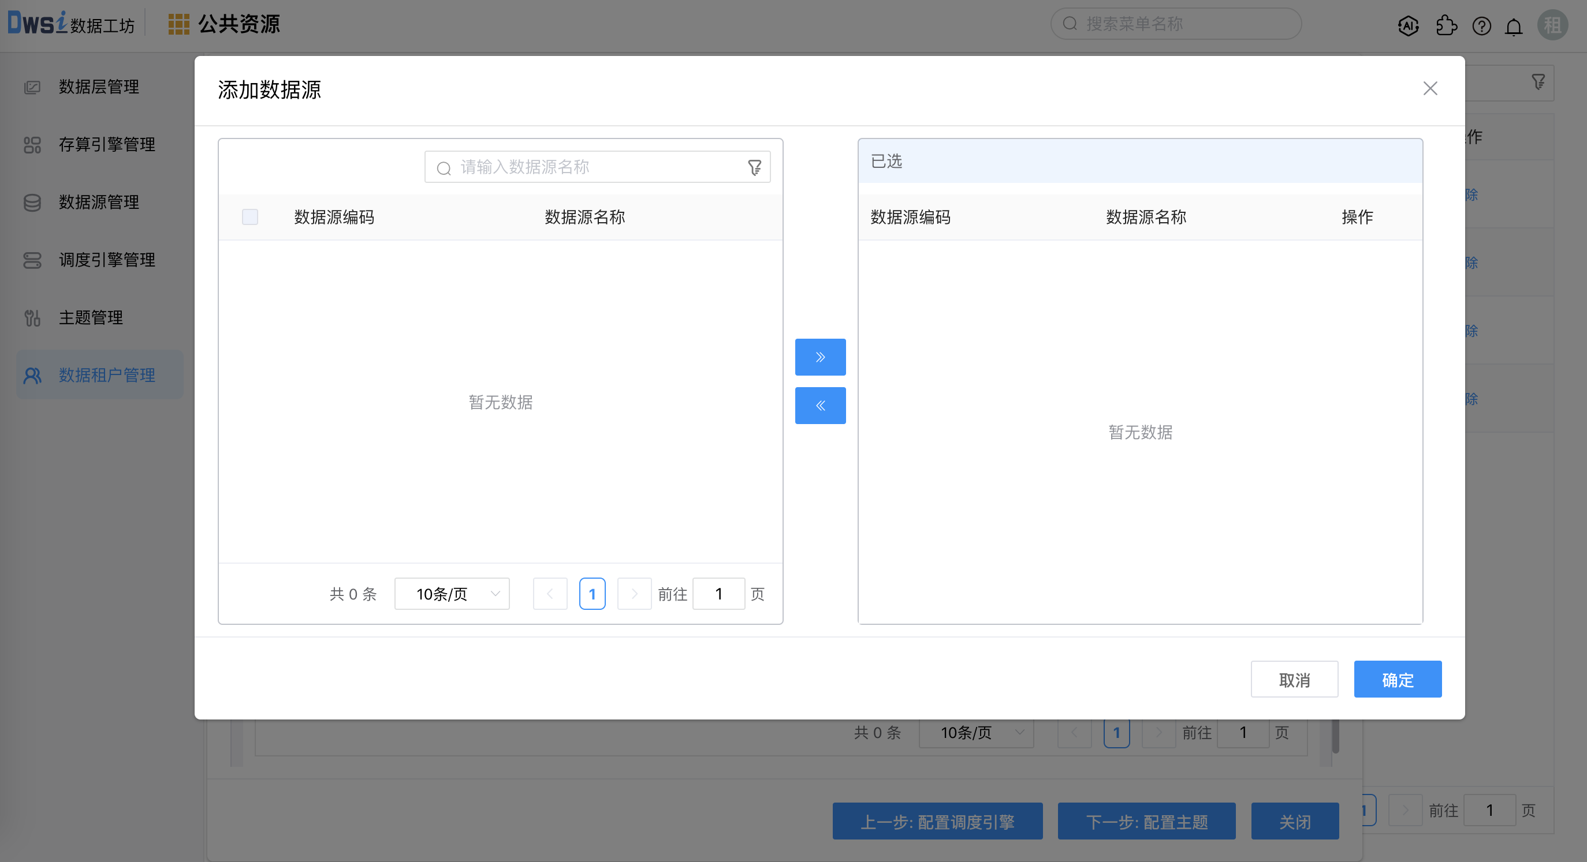1587x862 pixels.
Task: Click the 确定 confirm button
Action: pos(1397,679)
